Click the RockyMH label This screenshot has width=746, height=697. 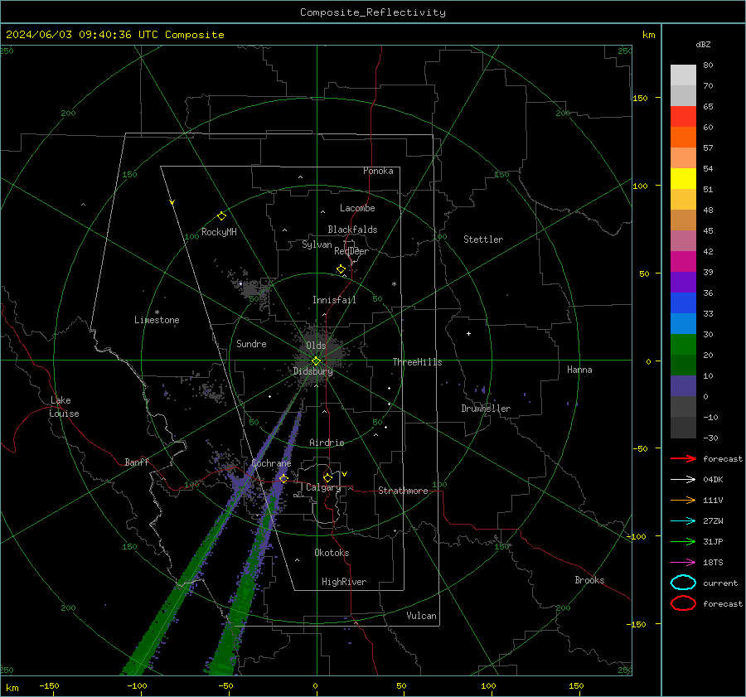[219, 232]
